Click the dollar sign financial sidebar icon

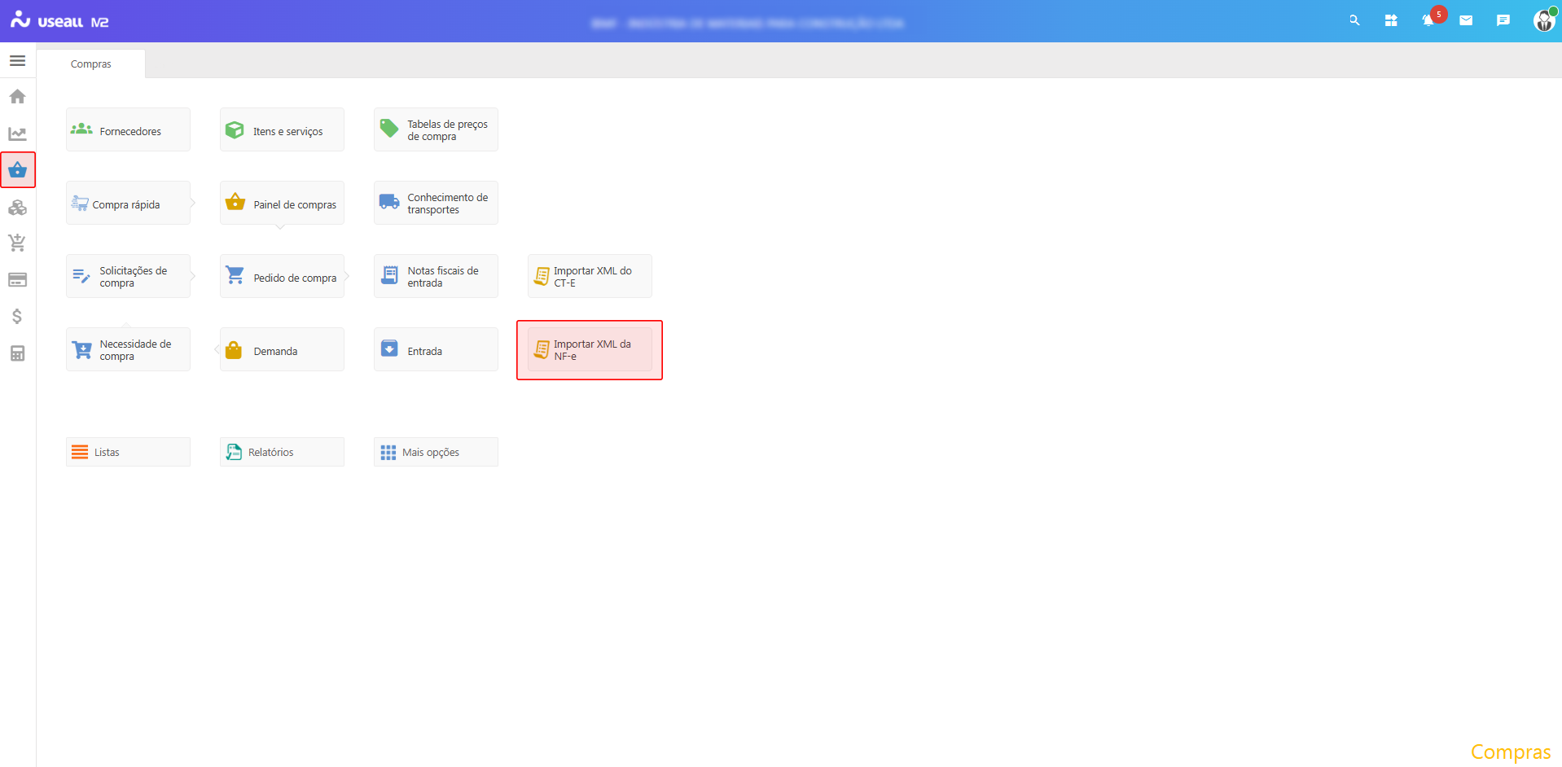point(17,316)
